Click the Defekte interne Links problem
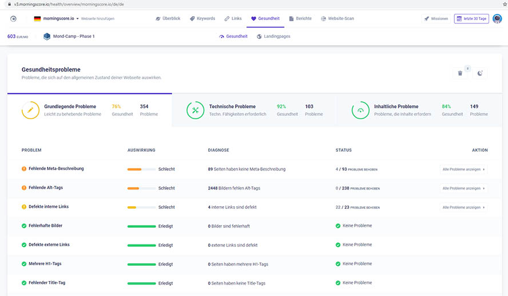Screen dimensions: 508x296 coord(49,207)
